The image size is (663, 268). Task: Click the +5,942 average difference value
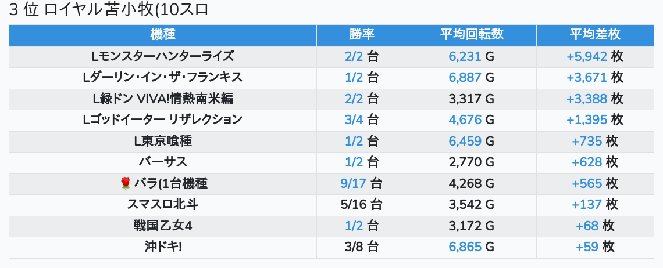(586, 56)
